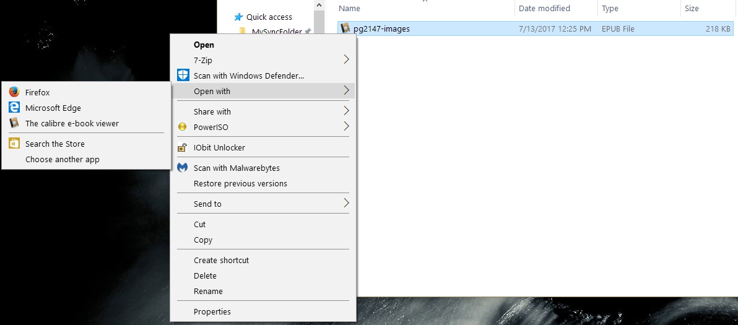Select Properties from the context menu

pyautogui.click(x=212, y=311)
